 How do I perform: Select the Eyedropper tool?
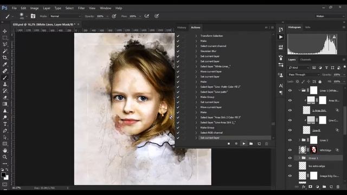click(x=5, y=64)
